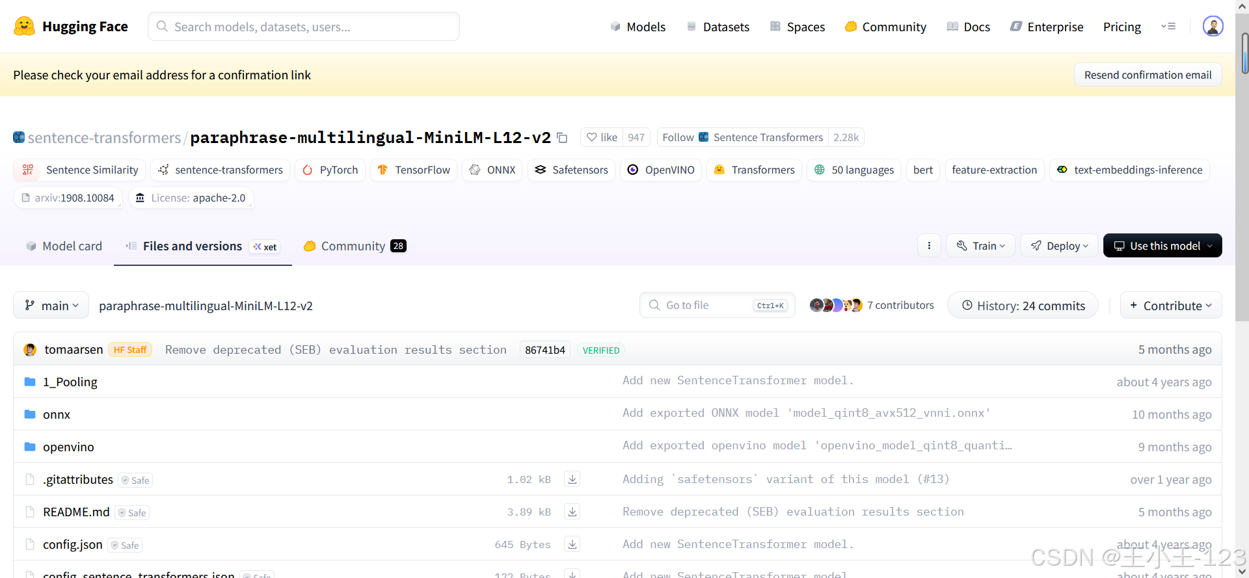
Task: Switch to the Model card tab
Action: [64, 246]
